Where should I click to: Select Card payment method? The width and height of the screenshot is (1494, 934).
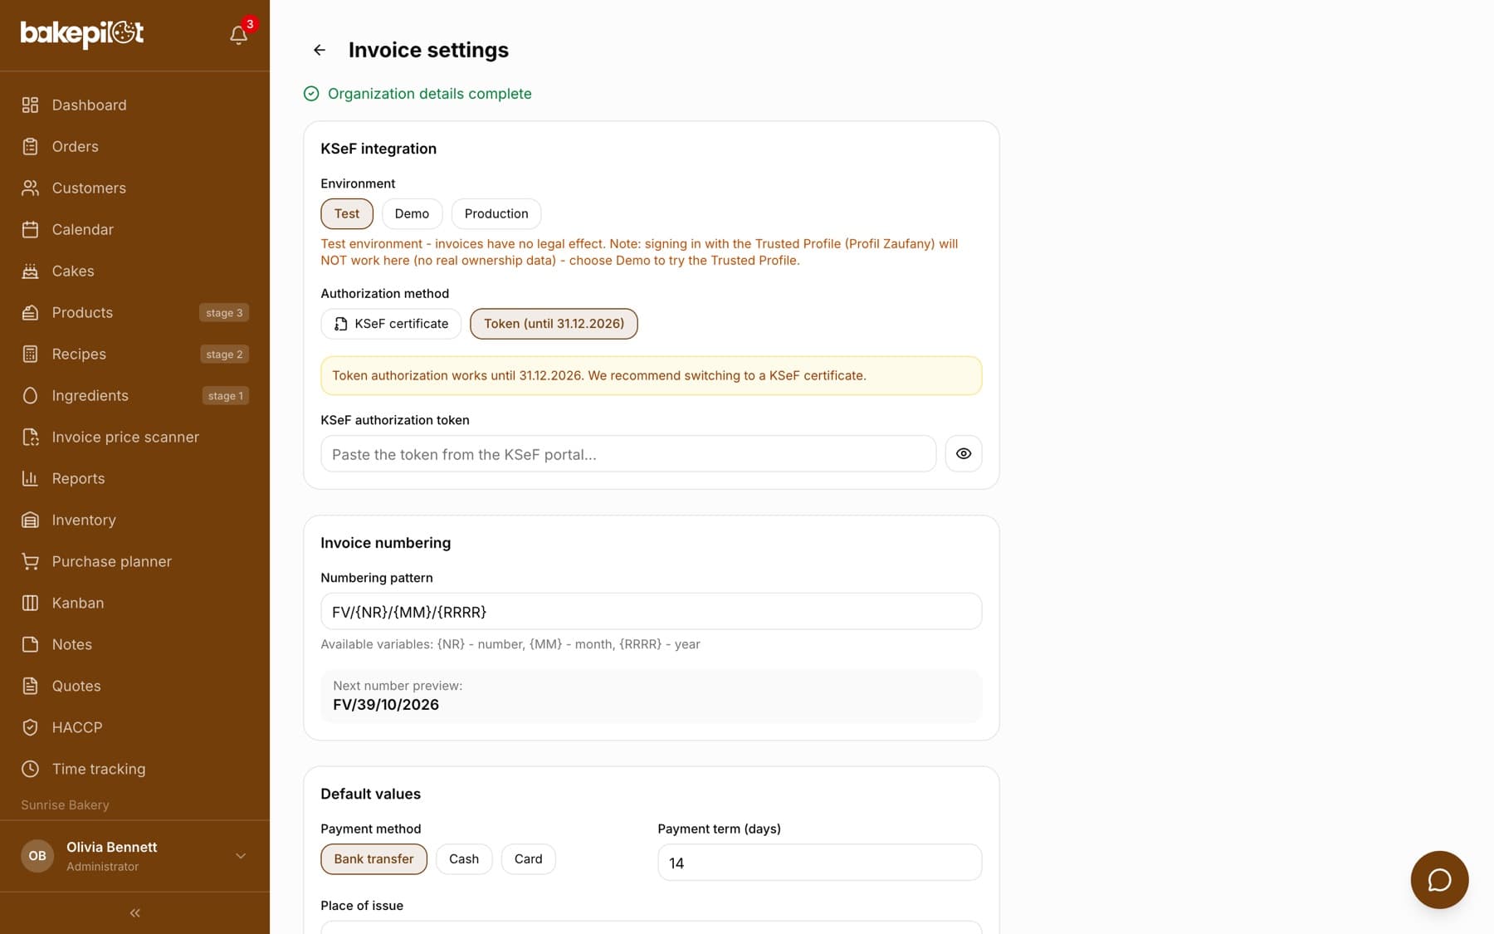point(528,858)
